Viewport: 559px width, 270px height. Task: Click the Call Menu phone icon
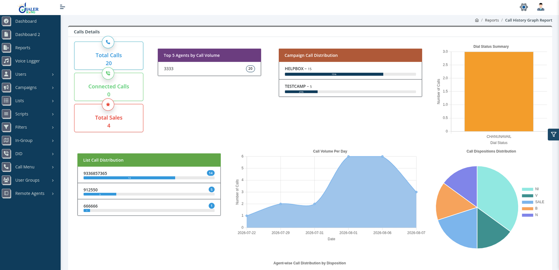click(6, 167)
